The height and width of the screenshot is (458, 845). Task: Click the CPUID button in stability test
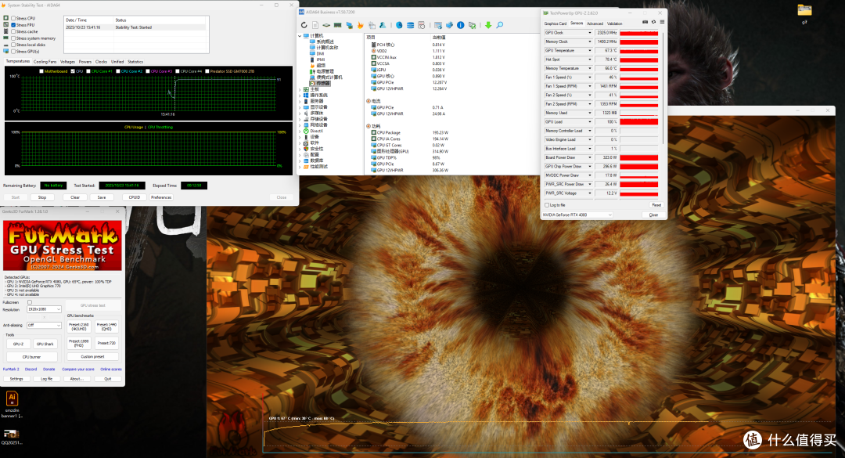tap(135, 197)
